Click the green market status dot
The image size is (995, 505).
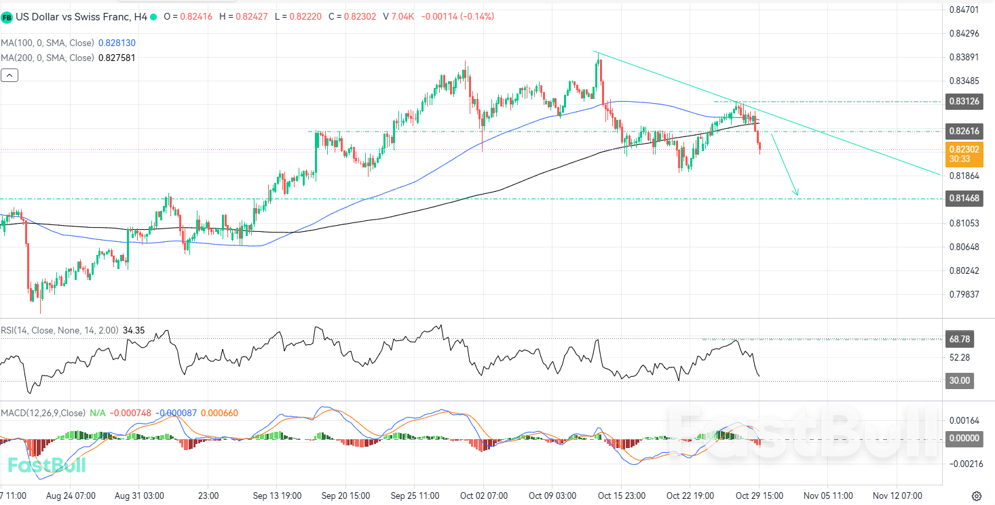pos(154,16)
